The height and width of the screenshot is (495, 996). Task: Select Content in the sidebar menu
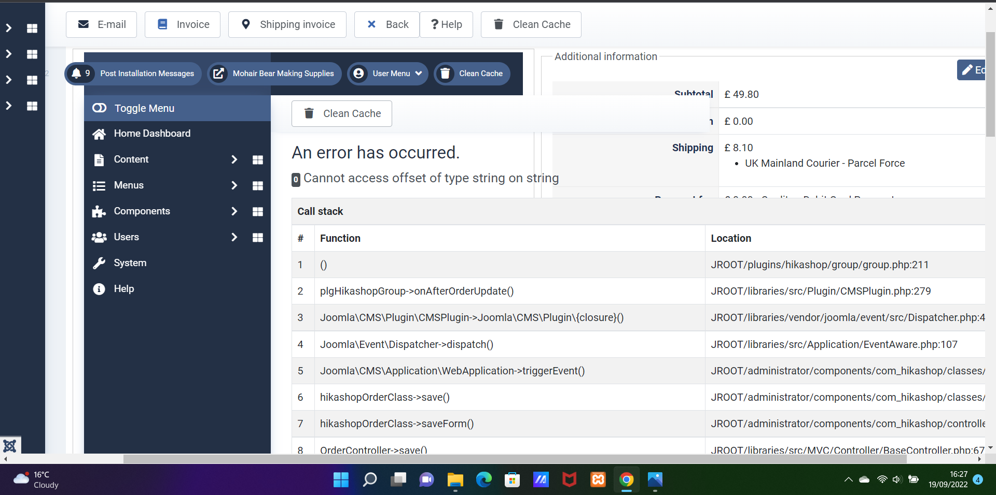[x=131, y=159]
